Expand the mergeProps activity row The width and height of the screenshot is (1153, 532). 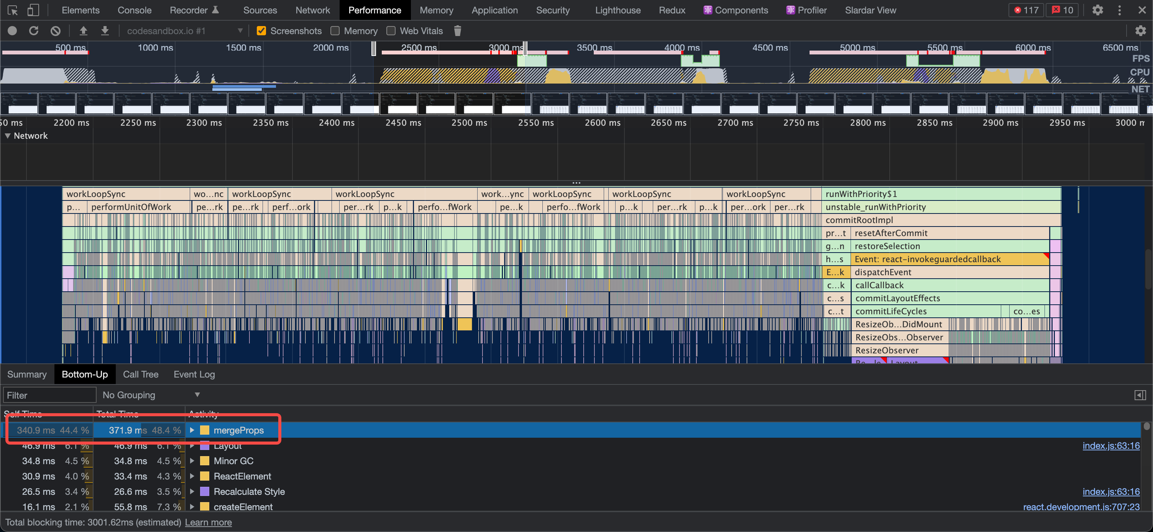pyautogui.click(x=192, y=430)
